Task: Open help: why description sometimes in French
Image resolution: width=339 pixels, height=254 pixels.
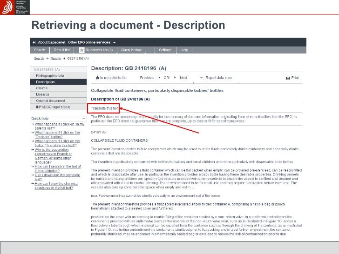Action: (53, 156)
